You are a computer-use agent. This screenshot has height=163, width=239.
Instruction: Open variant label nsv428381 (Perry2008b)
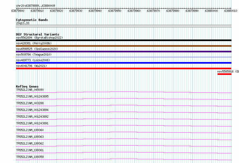(x=34, y=43)
